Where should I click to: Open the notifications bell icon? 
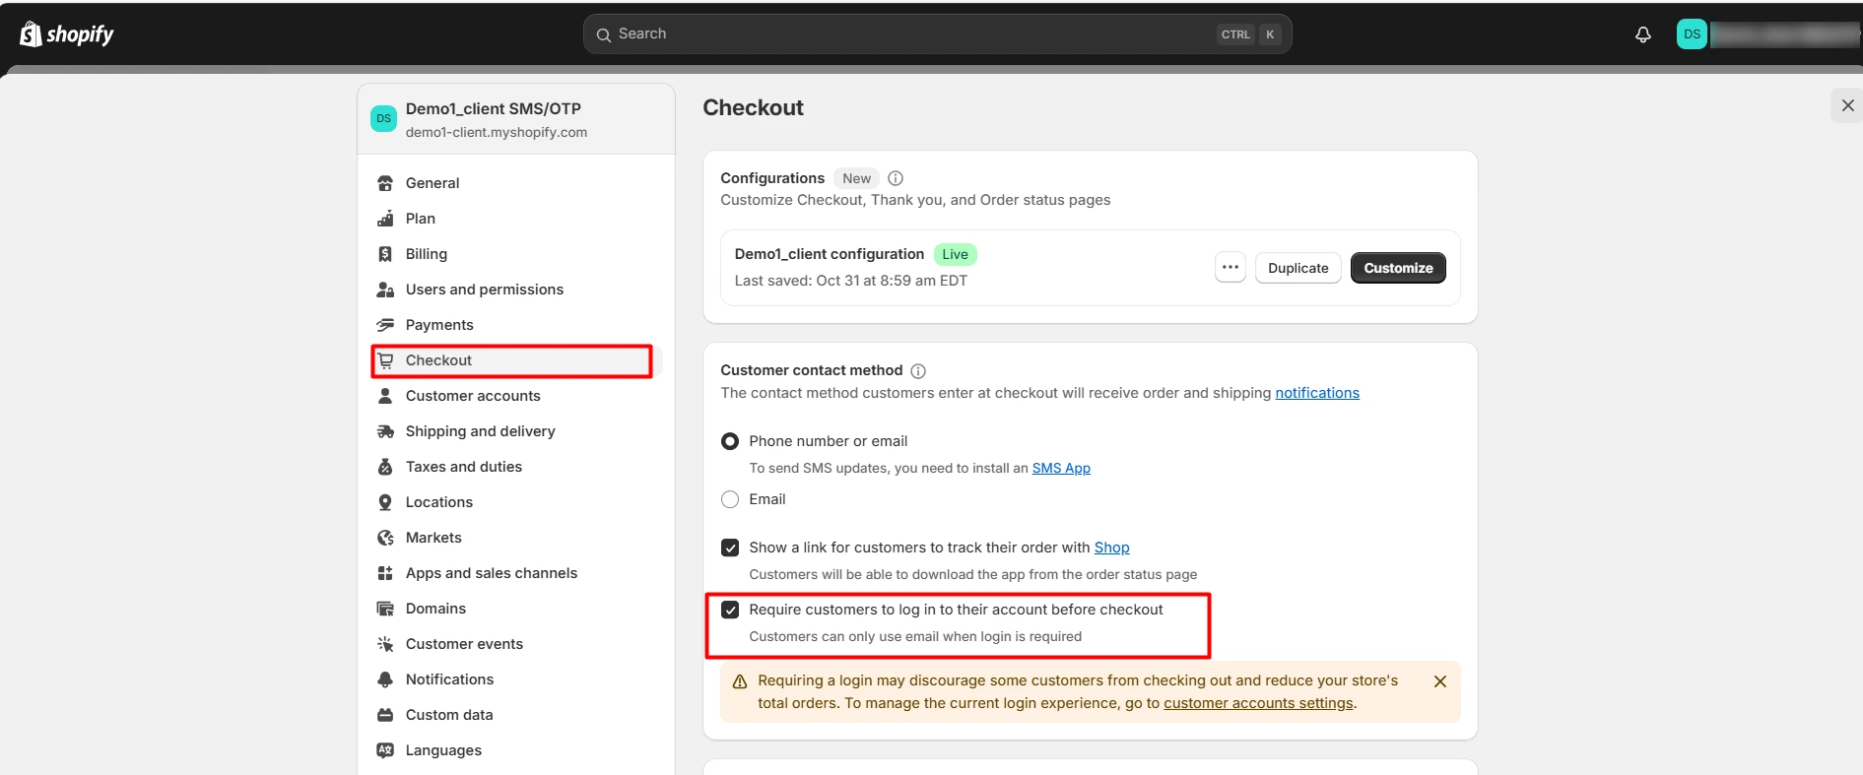1643,34
